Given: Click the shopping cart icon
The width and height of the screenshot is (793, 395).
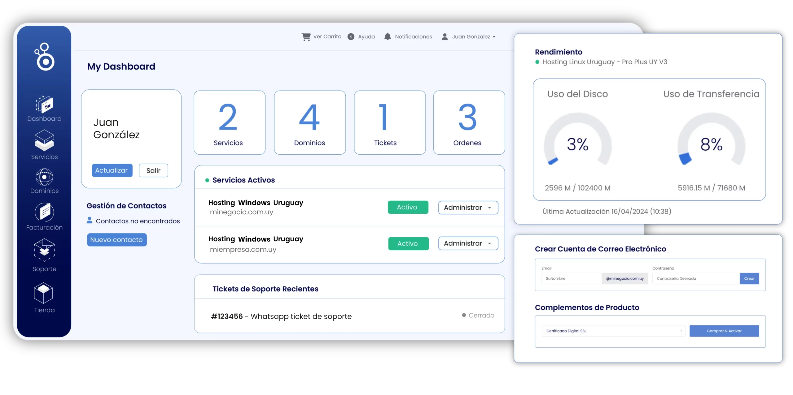Looking at the screenshot, I should click(x=306, y=37).
